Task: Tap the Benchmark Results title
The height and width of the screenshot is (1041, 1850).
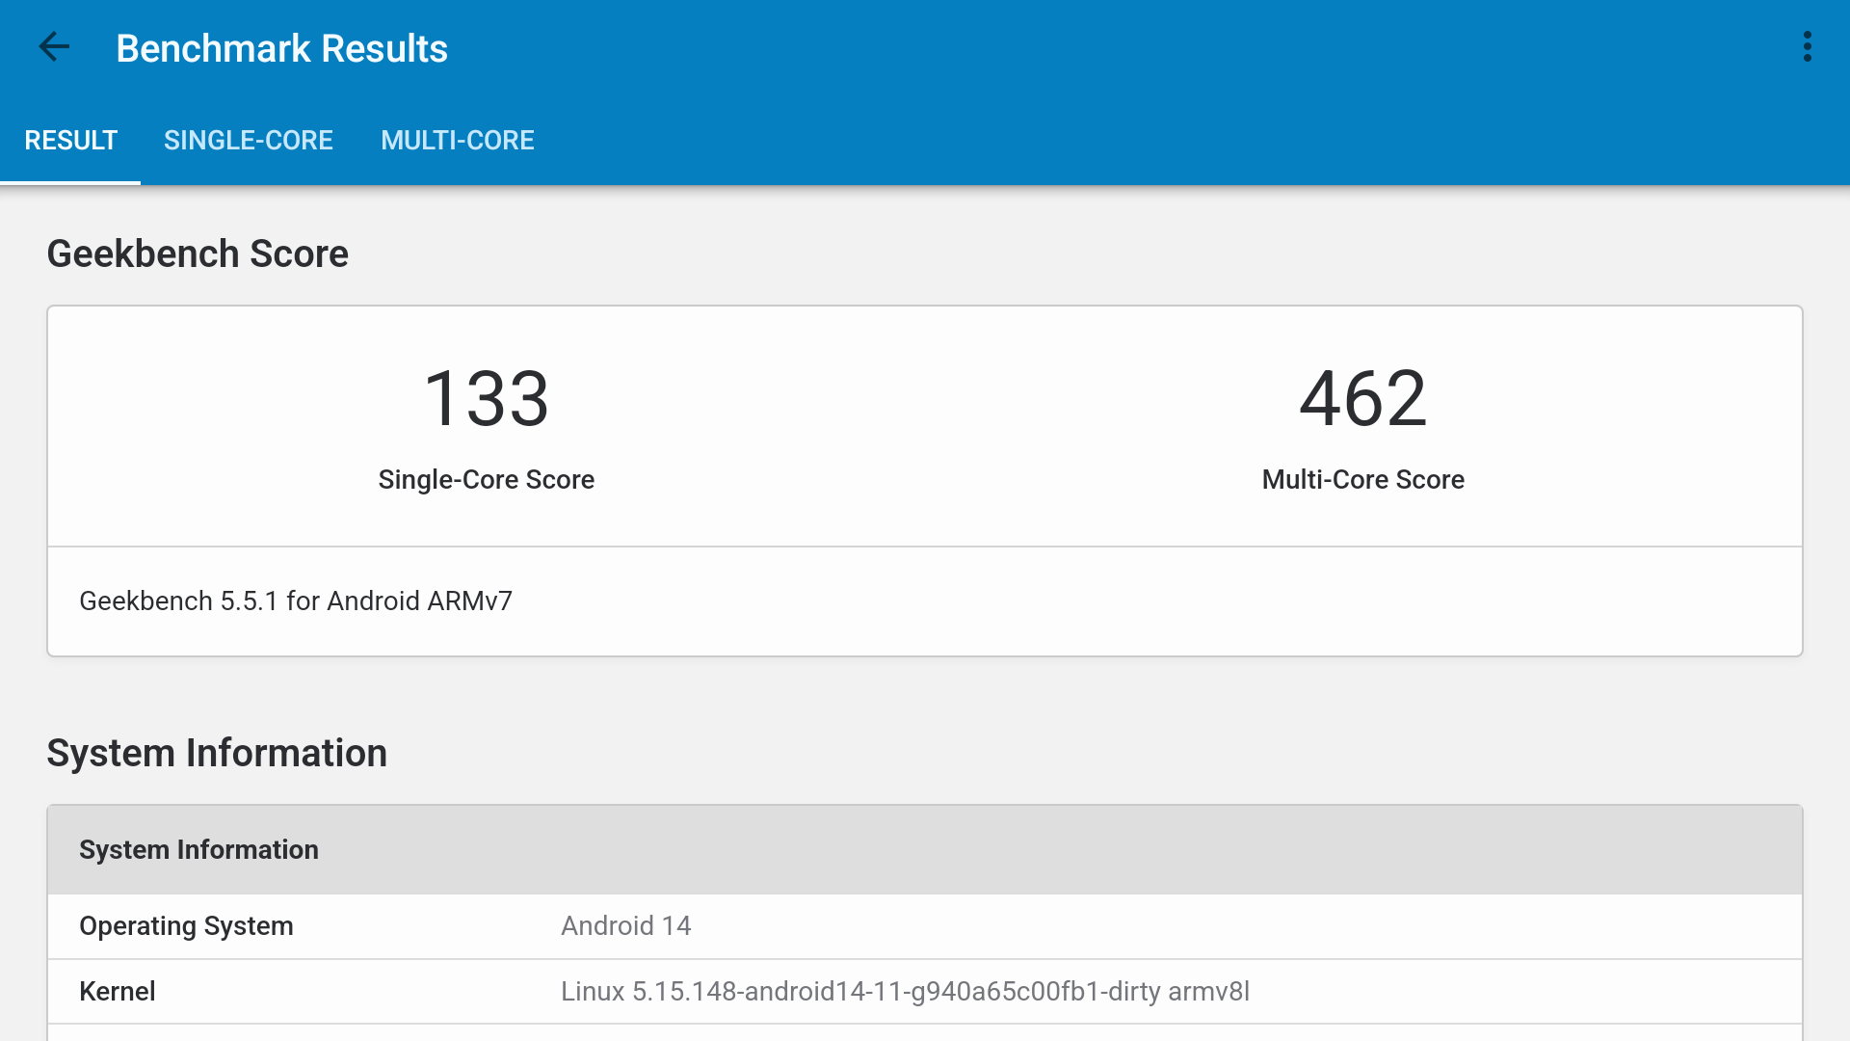Action: tap(281, 48)
